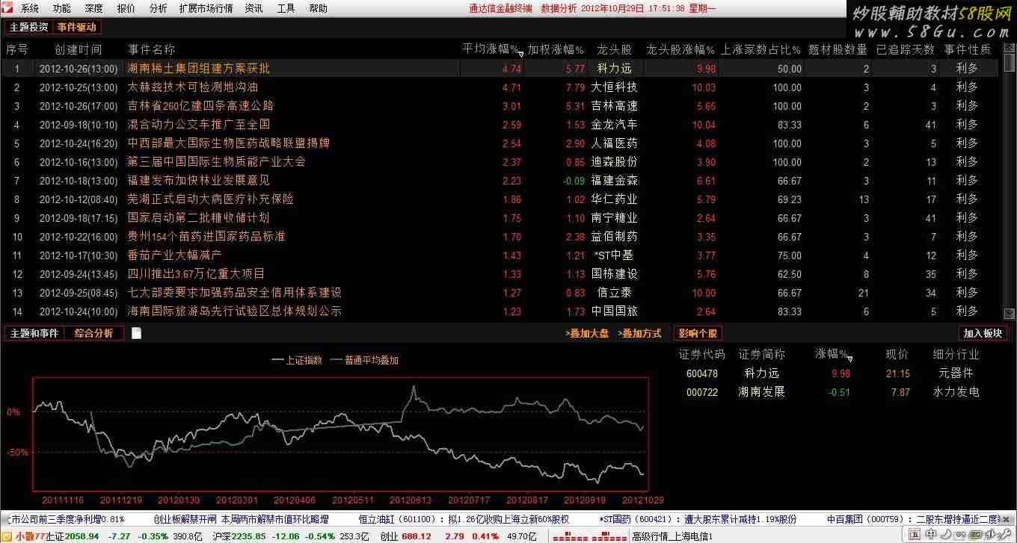
Task: Click the yellow 小薇 assistant icon in status bar
Action: click(7, 536)
